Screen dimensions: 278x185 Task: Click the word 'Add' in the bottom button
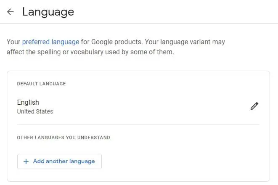coord(39,161)
